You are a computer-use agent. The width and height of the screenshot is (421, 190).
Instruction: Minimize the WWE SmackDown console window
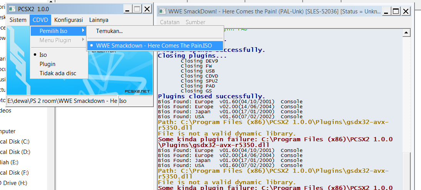click(386, 11)
